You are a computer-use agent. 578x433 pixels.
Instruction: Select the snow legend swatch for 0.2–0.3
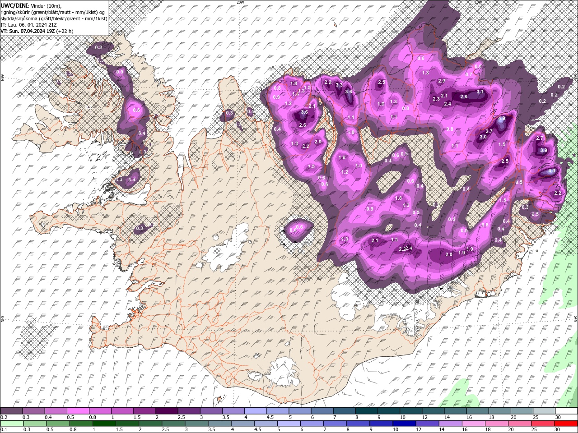[x=11, y=411]
